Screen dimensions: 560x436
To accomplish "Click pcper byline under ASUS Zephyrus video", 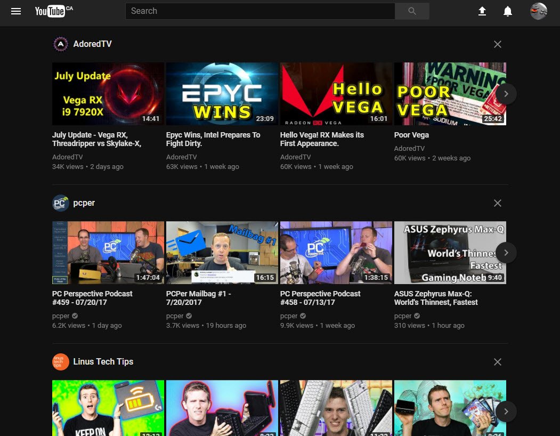I will [x=403, y=316].
